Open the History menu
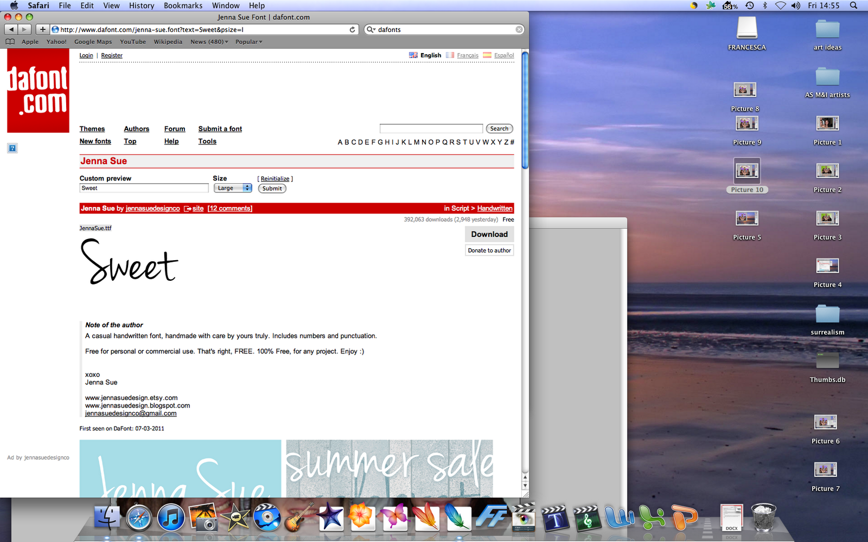 (x=142, y=5)
